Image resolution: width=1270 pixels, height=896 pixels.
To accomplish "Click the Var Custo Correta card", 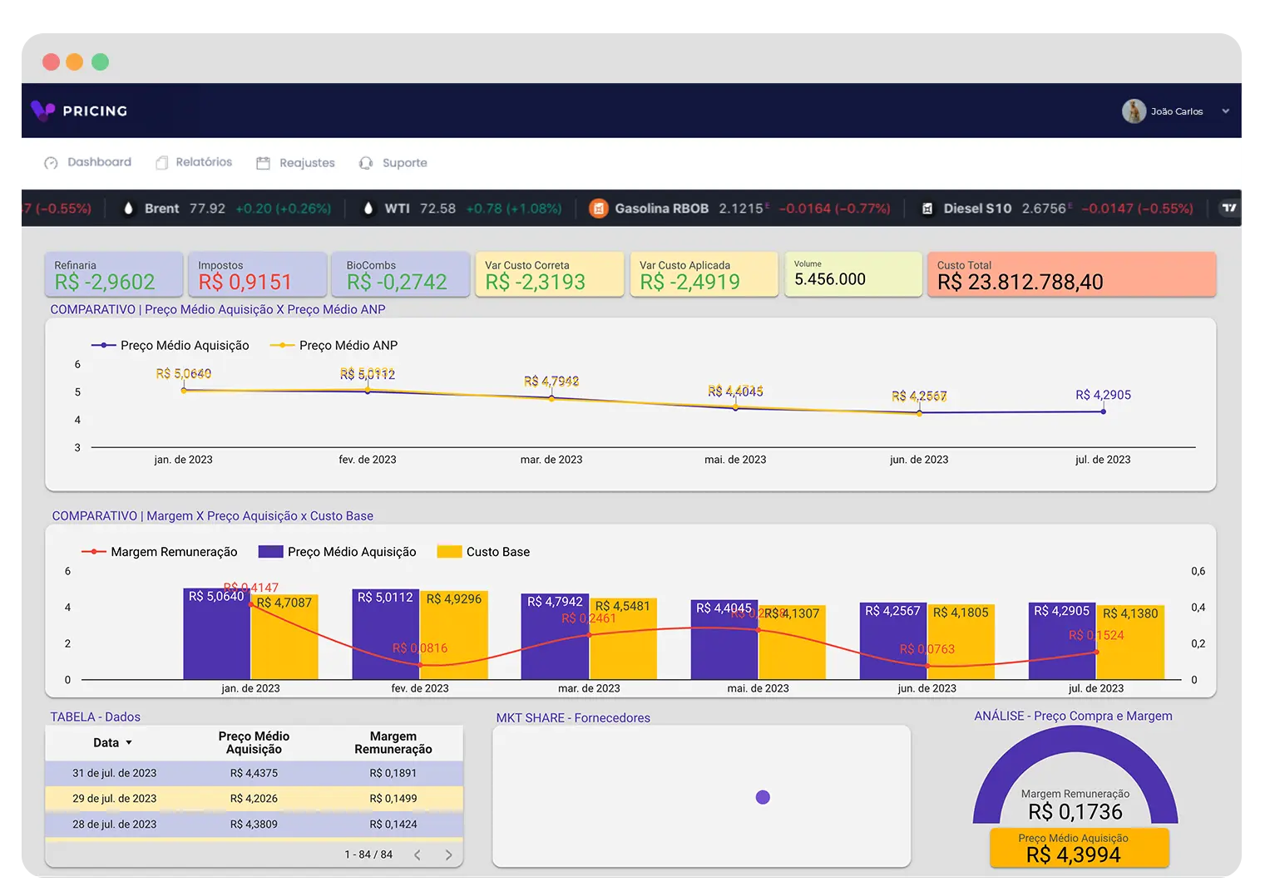I will pos(550,274).
